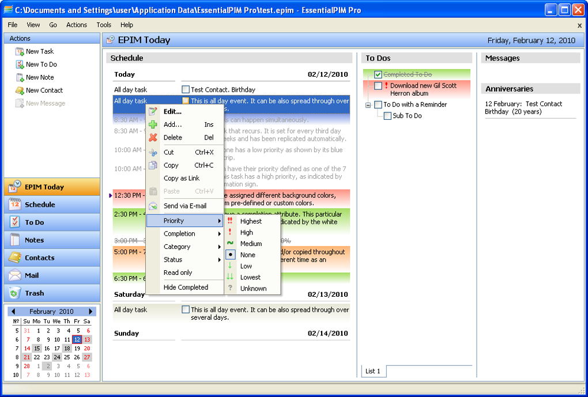Screen dimensions: 588x397
Task: Expand the Status submenu
Action: (184, 259)
